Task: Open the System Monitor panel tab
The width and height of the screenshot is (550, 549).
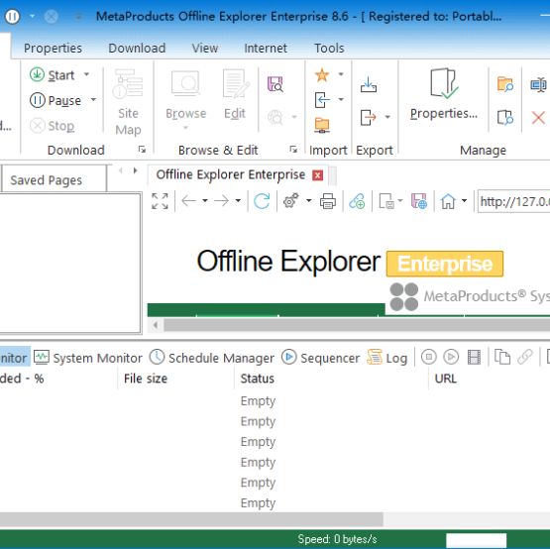Action: point(87,358)
